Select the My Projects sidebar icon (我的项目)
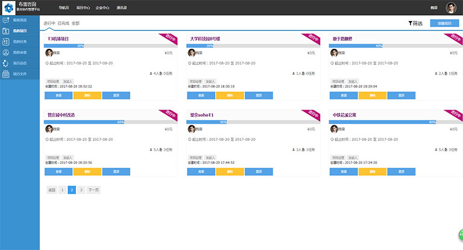The image size is (463, 250). coord(5,31)
